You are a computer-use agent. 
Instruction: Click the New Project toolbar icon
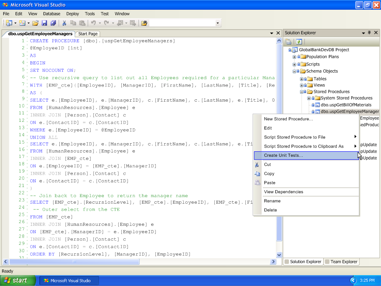click(x=9, y=23)
